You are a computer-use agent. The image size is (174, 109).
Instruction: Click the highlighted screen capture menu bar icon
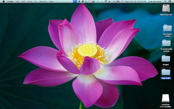click(75, 1)
